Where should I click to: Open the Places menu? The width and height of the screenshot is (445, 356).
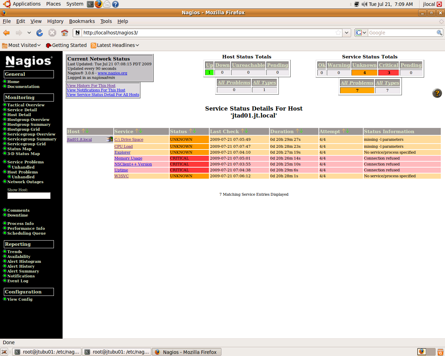click(53, 4)
